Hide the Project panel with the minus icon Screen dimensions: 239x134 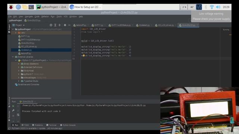[x=69, y=25]
